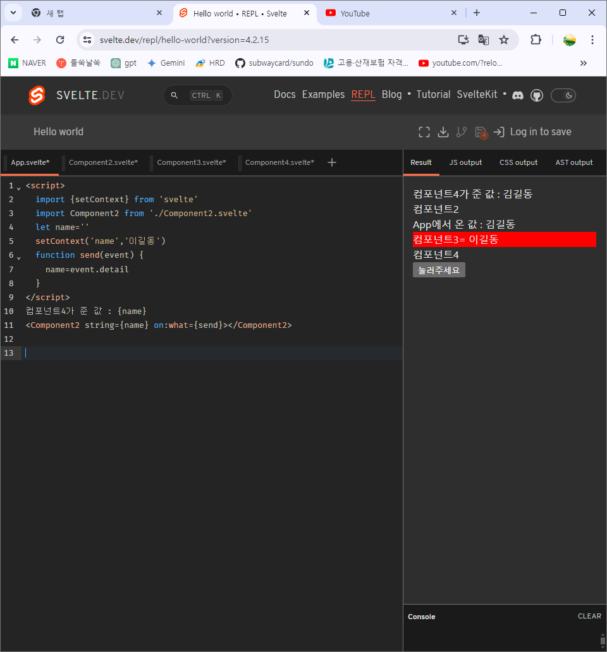Viewport: 607px width, 652px height.
Task: Open the Blog navigation link
Action: click(x=392, y=95)
